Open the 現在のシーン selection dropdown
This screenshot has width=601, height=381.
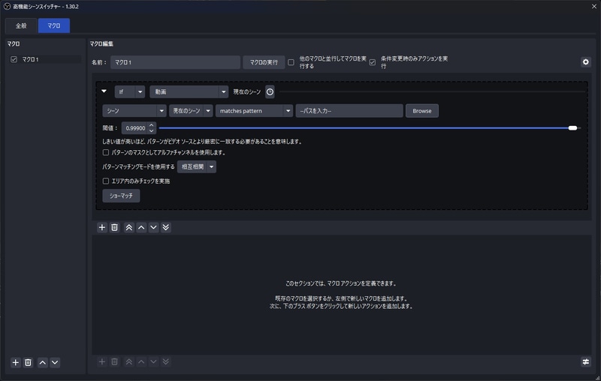[x=191, y=111]
